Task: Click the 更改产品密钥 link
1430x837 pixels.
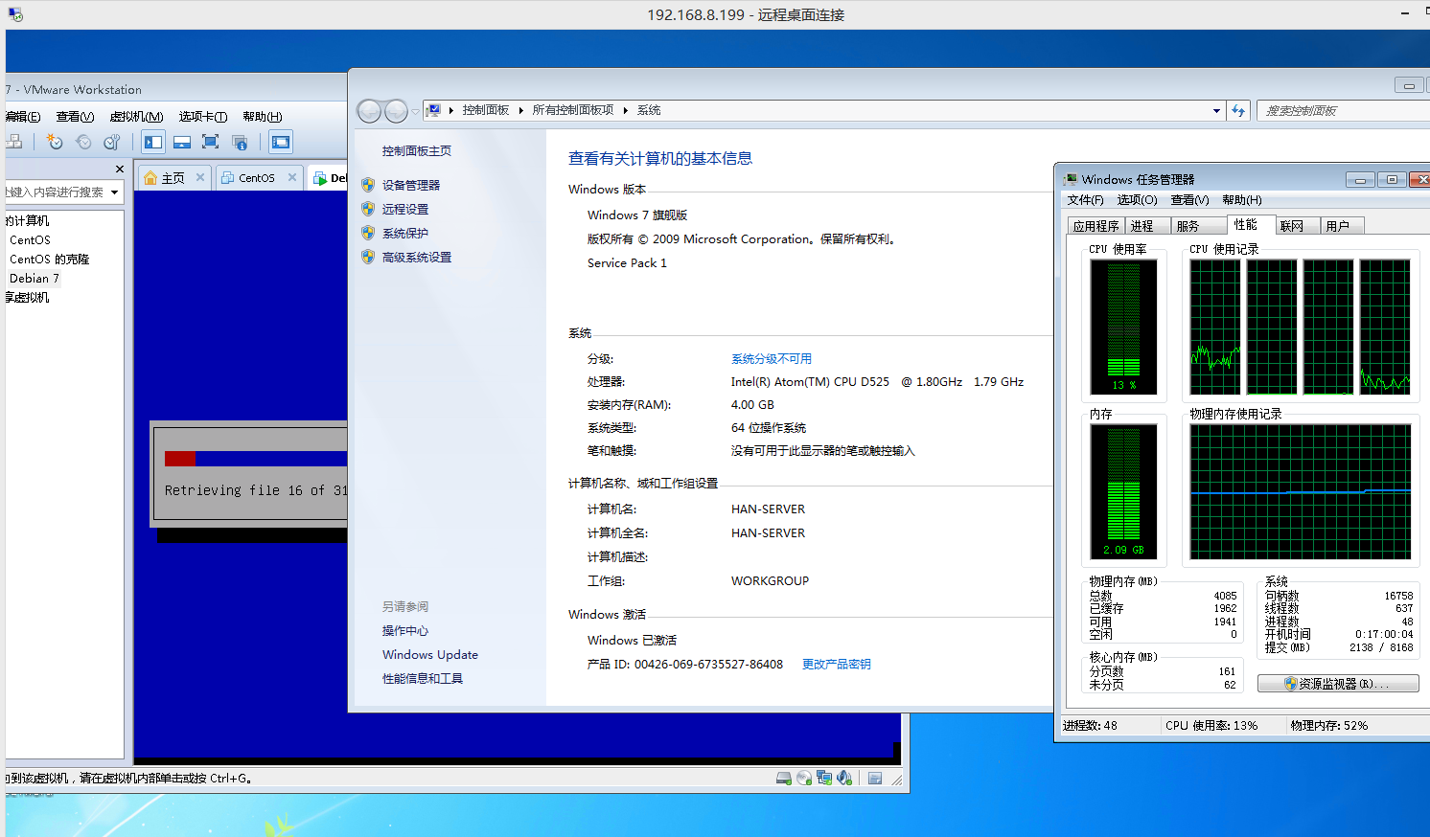Action: (837, 664)
